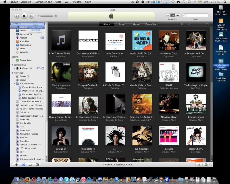Select Archivio.zip on the desktop

point(221,50)
